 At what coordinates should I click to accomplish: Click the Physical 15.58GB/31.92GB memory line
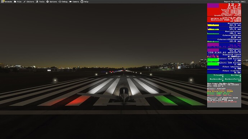[x=222, y=98]
